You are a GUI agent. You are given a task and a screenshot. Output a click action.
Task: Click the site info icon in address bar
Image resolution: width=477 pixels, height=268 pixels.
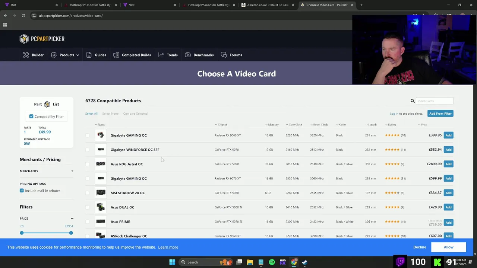[34, 16]
